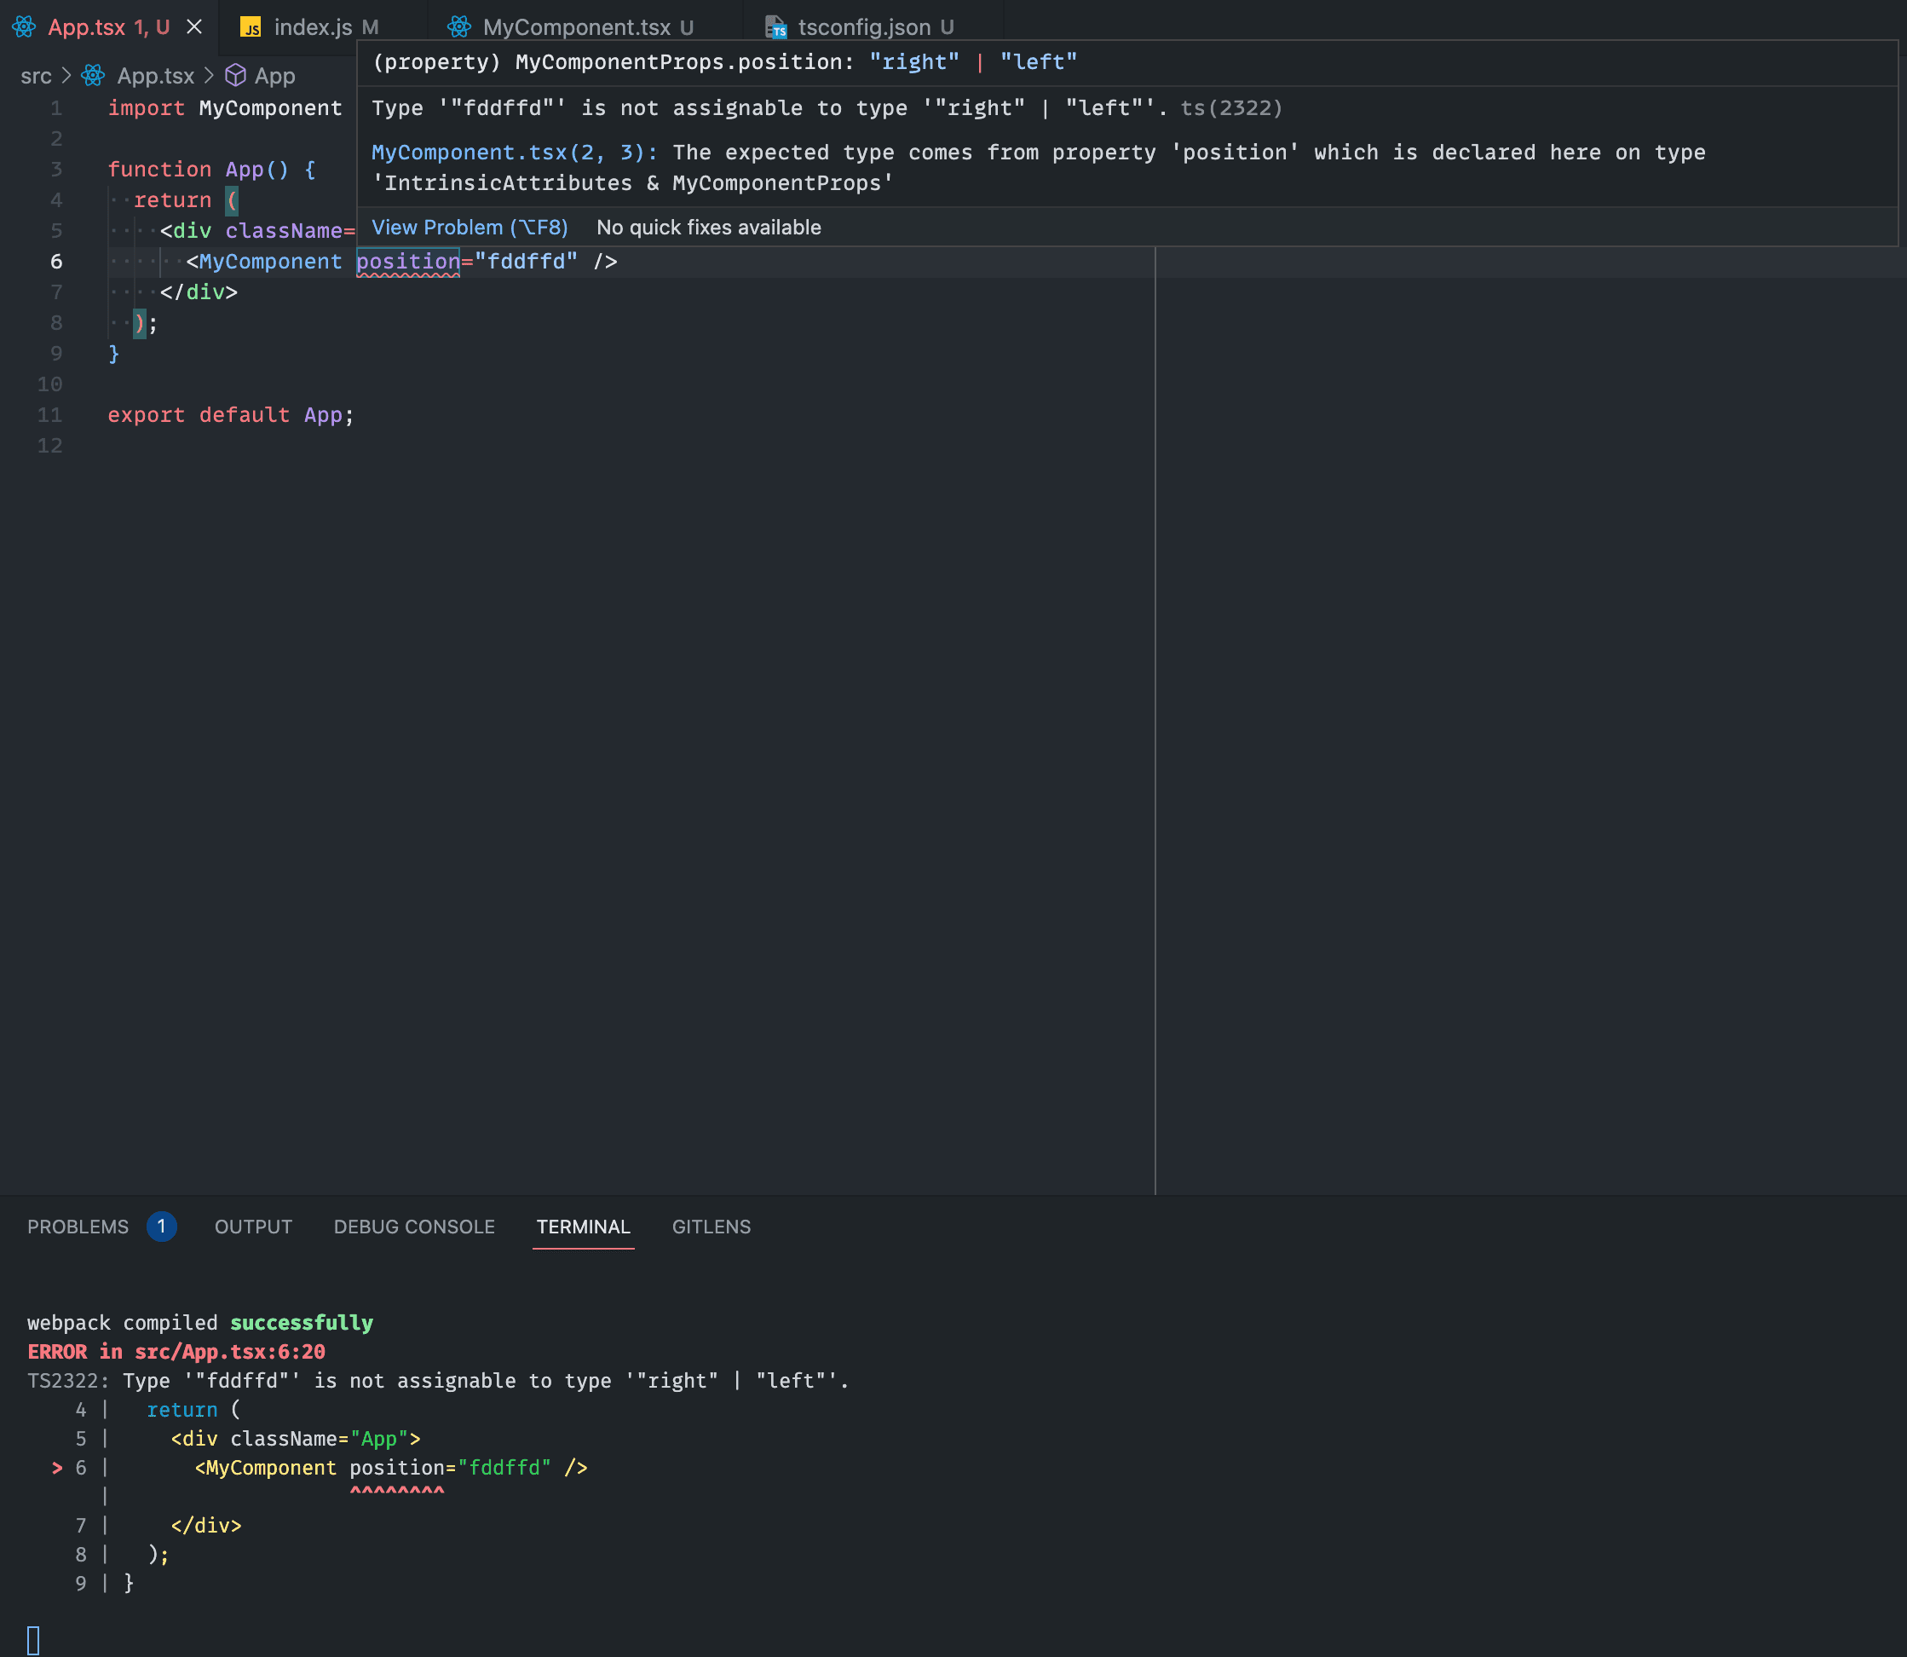Open the GITLENS panel tab
The height and width of the screenshot is (1657, 1907).
coord(711,1227)
